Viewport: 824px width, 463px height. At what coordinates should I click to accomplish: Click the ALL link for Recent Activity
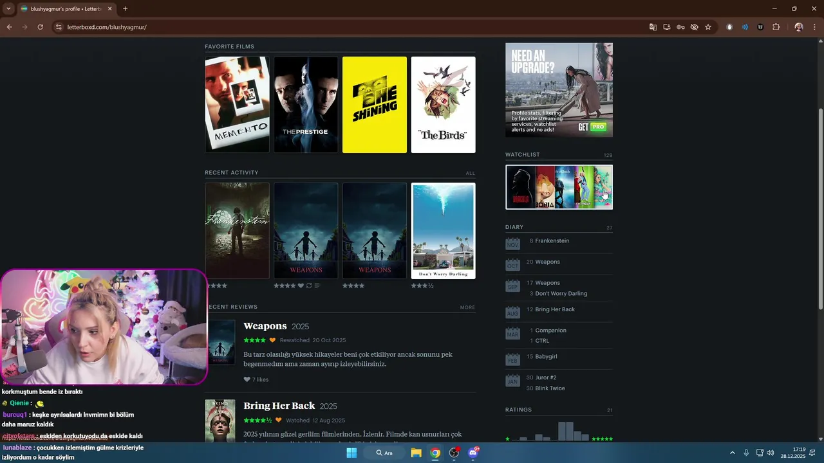point(471,173)
